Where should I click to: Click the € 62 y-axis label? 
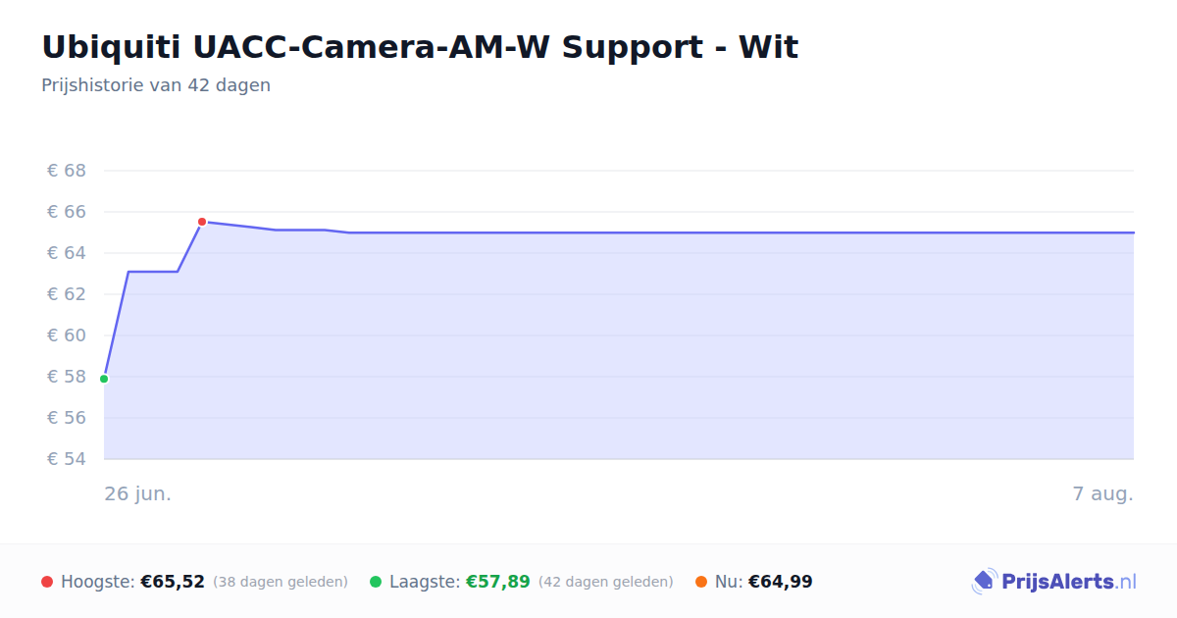[67, 294]
